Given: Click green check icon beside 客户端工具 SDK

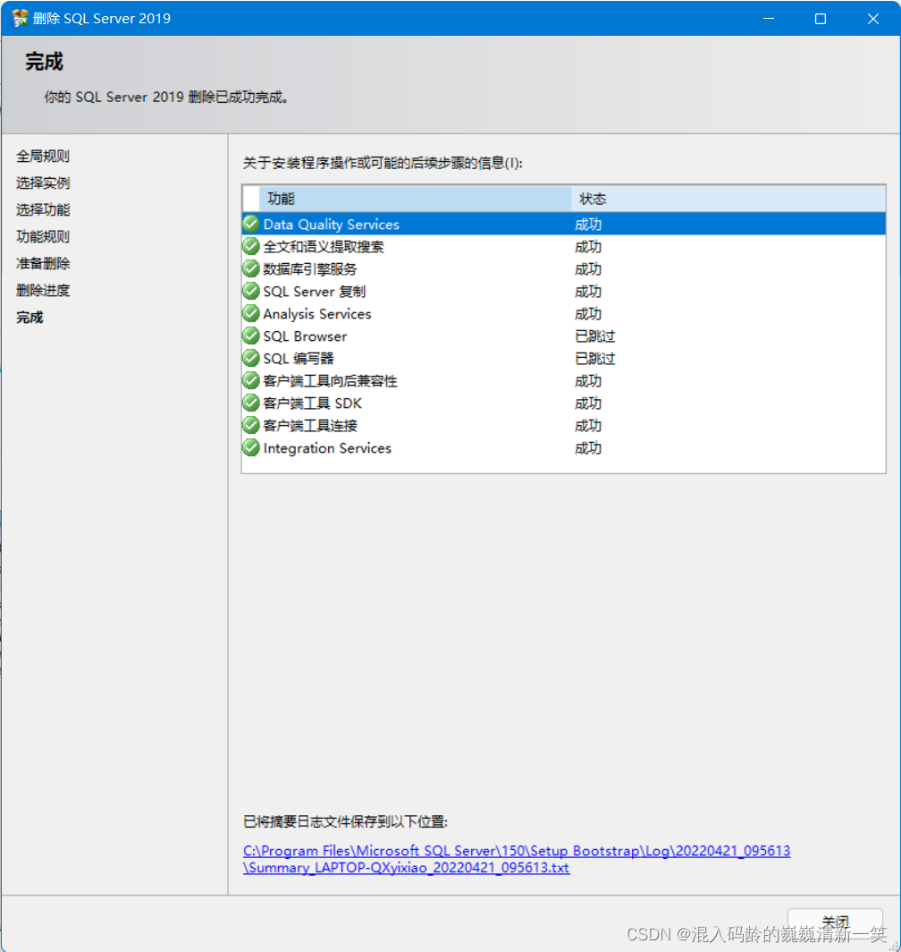Looking at the screenshot, I should [x=250, y=404].
